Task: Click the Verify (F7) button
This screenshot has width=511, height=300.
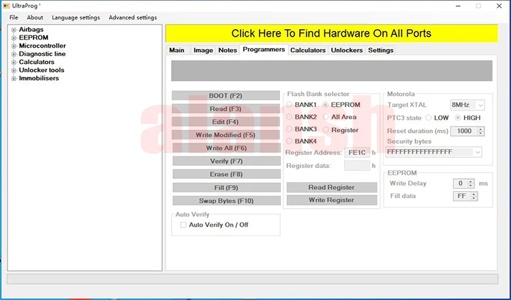Action: 226,161
